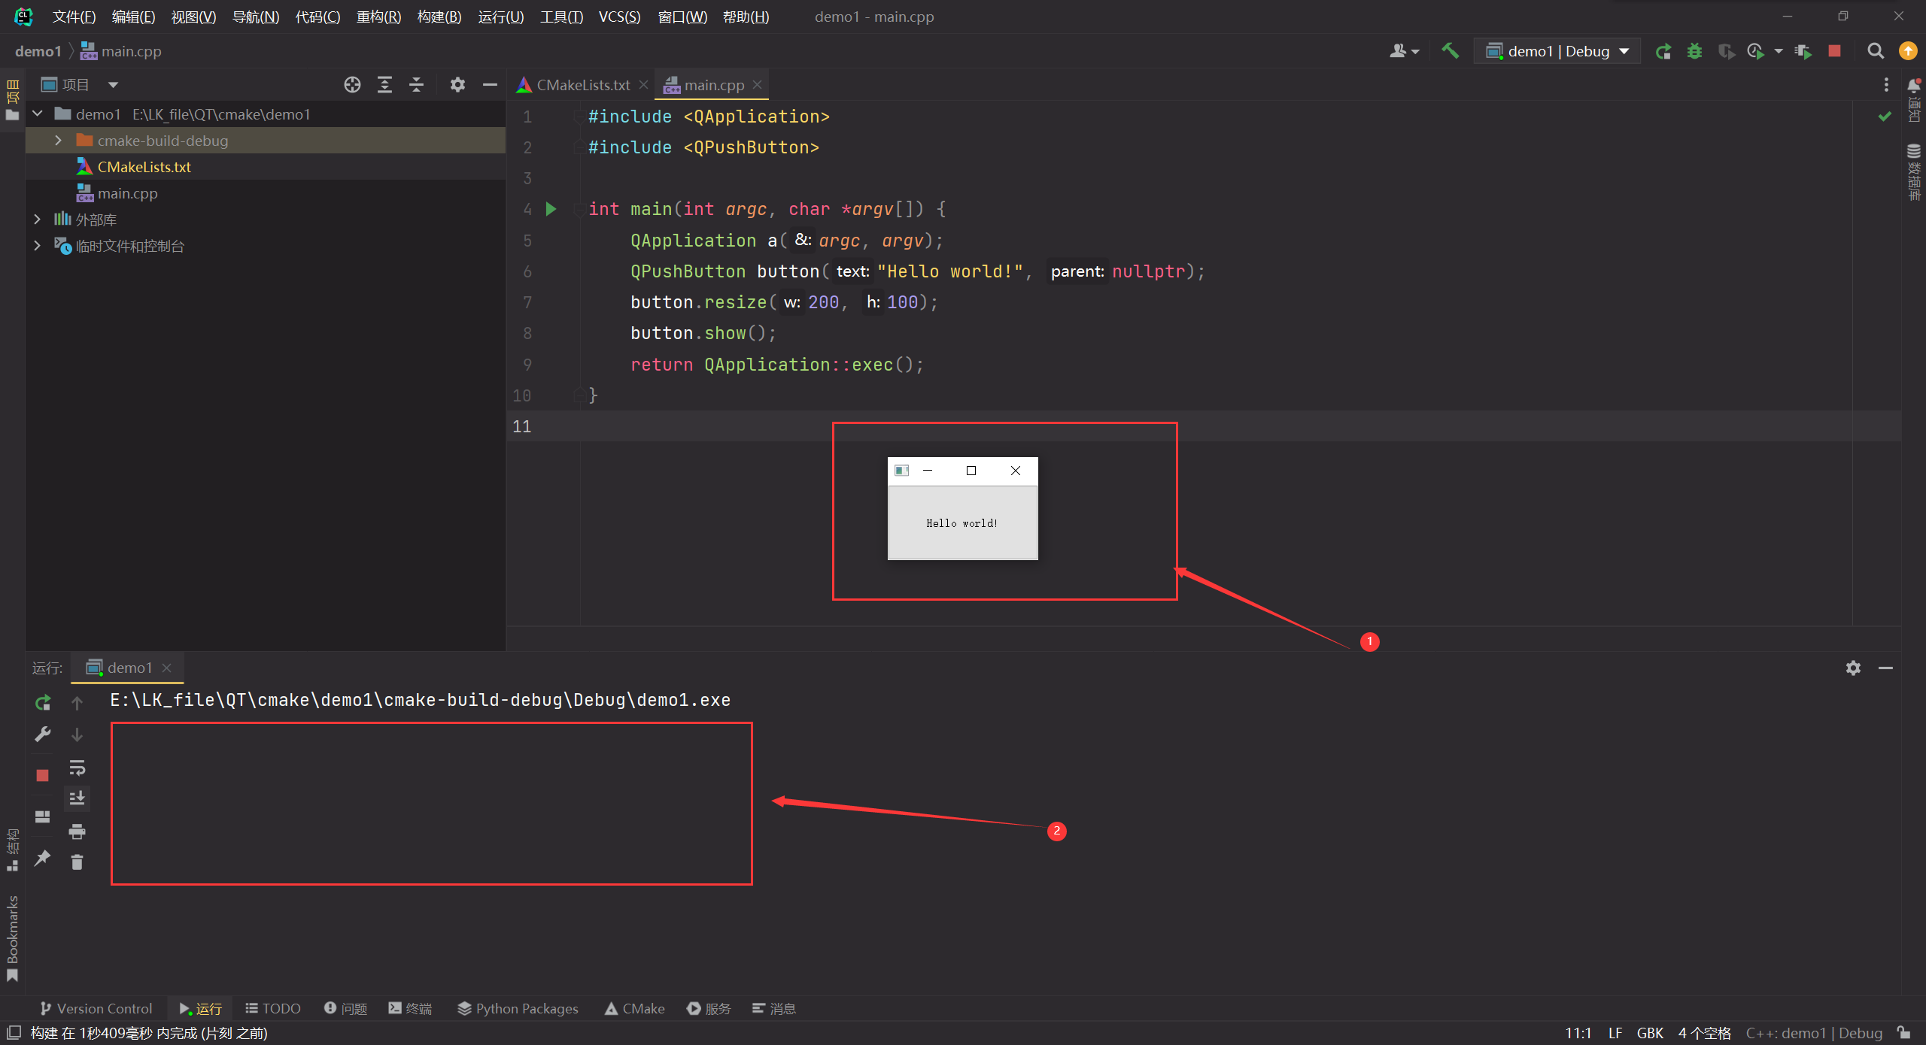Screen dimensions: 1926x1045
Task: Switch to CMakeLists.txt editor tab
Action: [582, 85]
